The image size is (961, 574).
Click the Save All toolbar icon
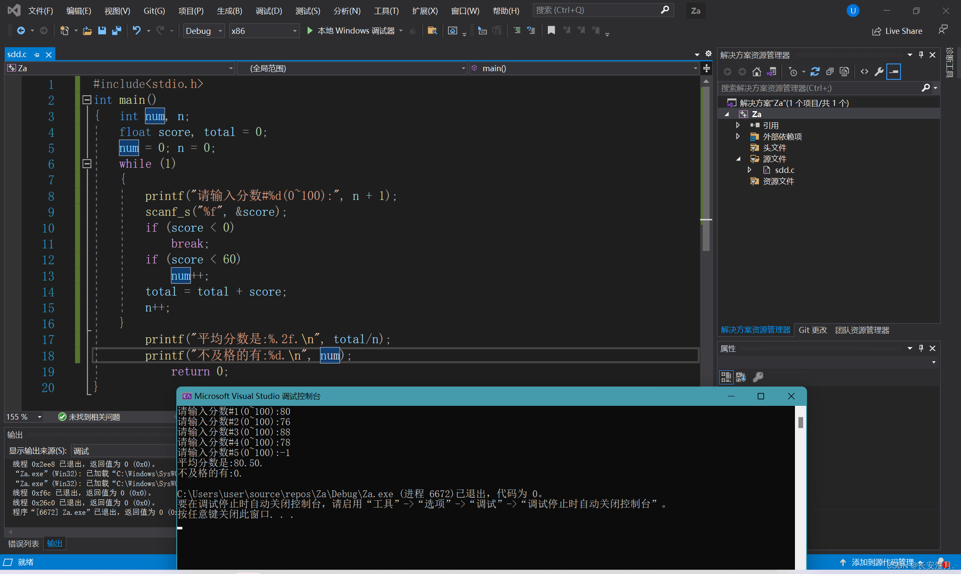coord(117,30)
